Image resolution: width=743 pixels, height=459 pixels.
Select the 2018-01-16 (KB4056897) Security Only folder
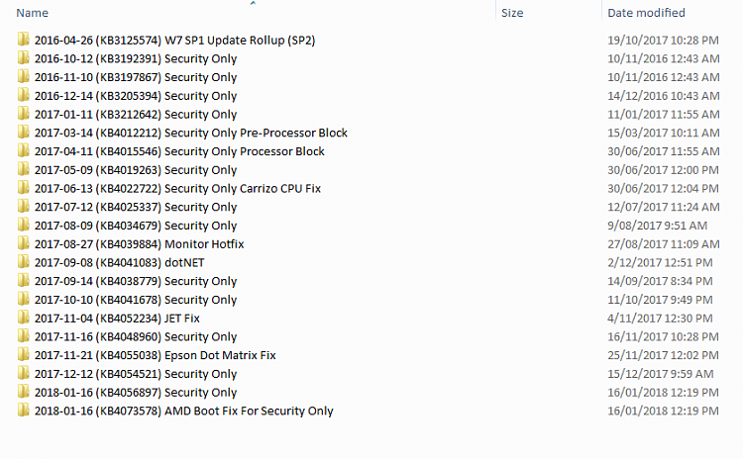pyautogui.click(x=135, y=393)
